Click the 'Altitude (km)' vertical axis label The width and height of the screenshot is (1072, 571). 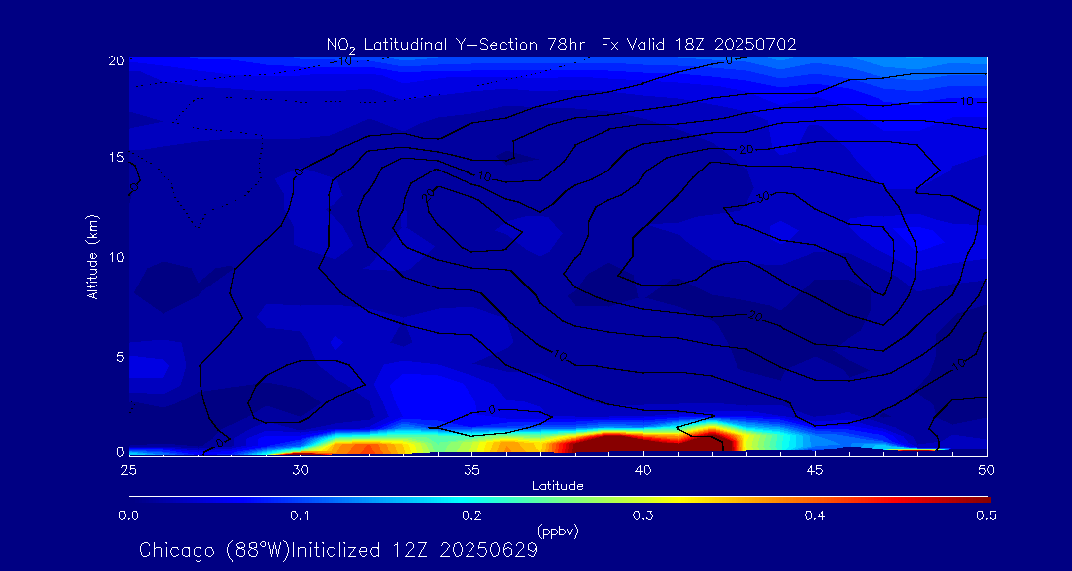click(92, 256)
